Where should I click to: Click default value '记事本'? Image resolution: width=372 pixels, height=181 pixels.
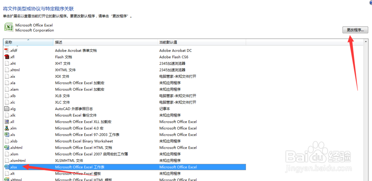click(x=165, y=109)
